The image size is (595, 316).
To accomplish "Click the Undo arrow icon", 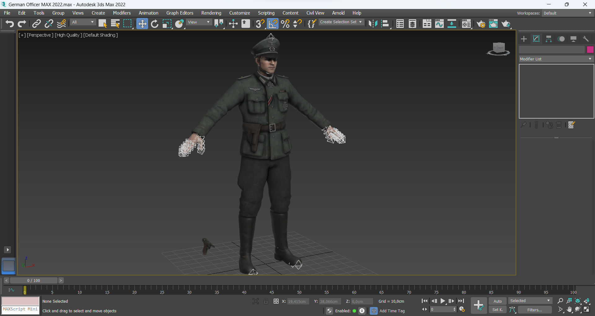I will pos(10,24).
